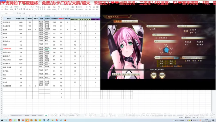Screen dimensions: 216x122
Task: Click the 返回 return button
Action: pos(162,75)
